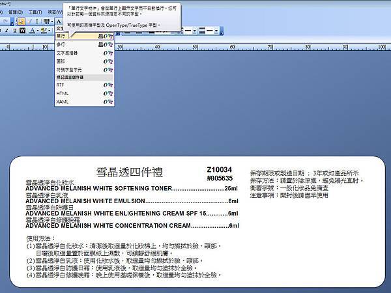391x293 pixels.
Task: Select the SOFTENING TONER 25ml line
Action: point(132,188)
